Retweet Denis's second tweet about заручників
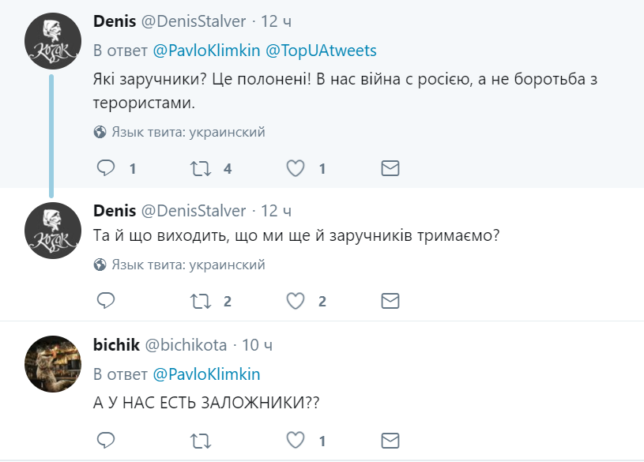The width and height of the screenshot is (644, 462). point(200,301)
